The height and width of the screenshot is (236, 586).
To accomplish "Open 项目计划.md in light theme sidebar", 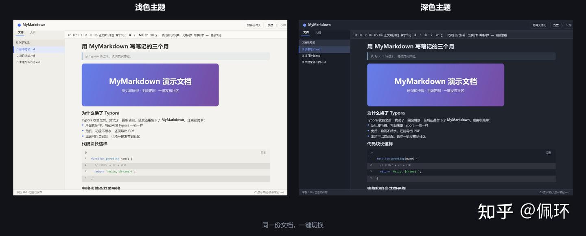I will (39, 56).
